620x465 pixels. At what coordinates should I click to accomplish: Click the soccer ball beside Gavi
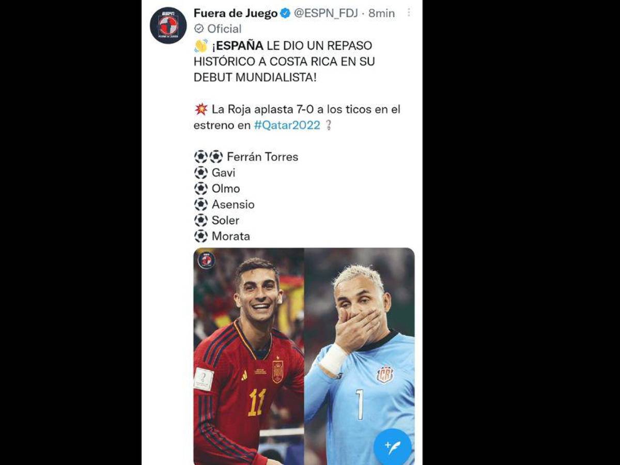coord(201,173)
